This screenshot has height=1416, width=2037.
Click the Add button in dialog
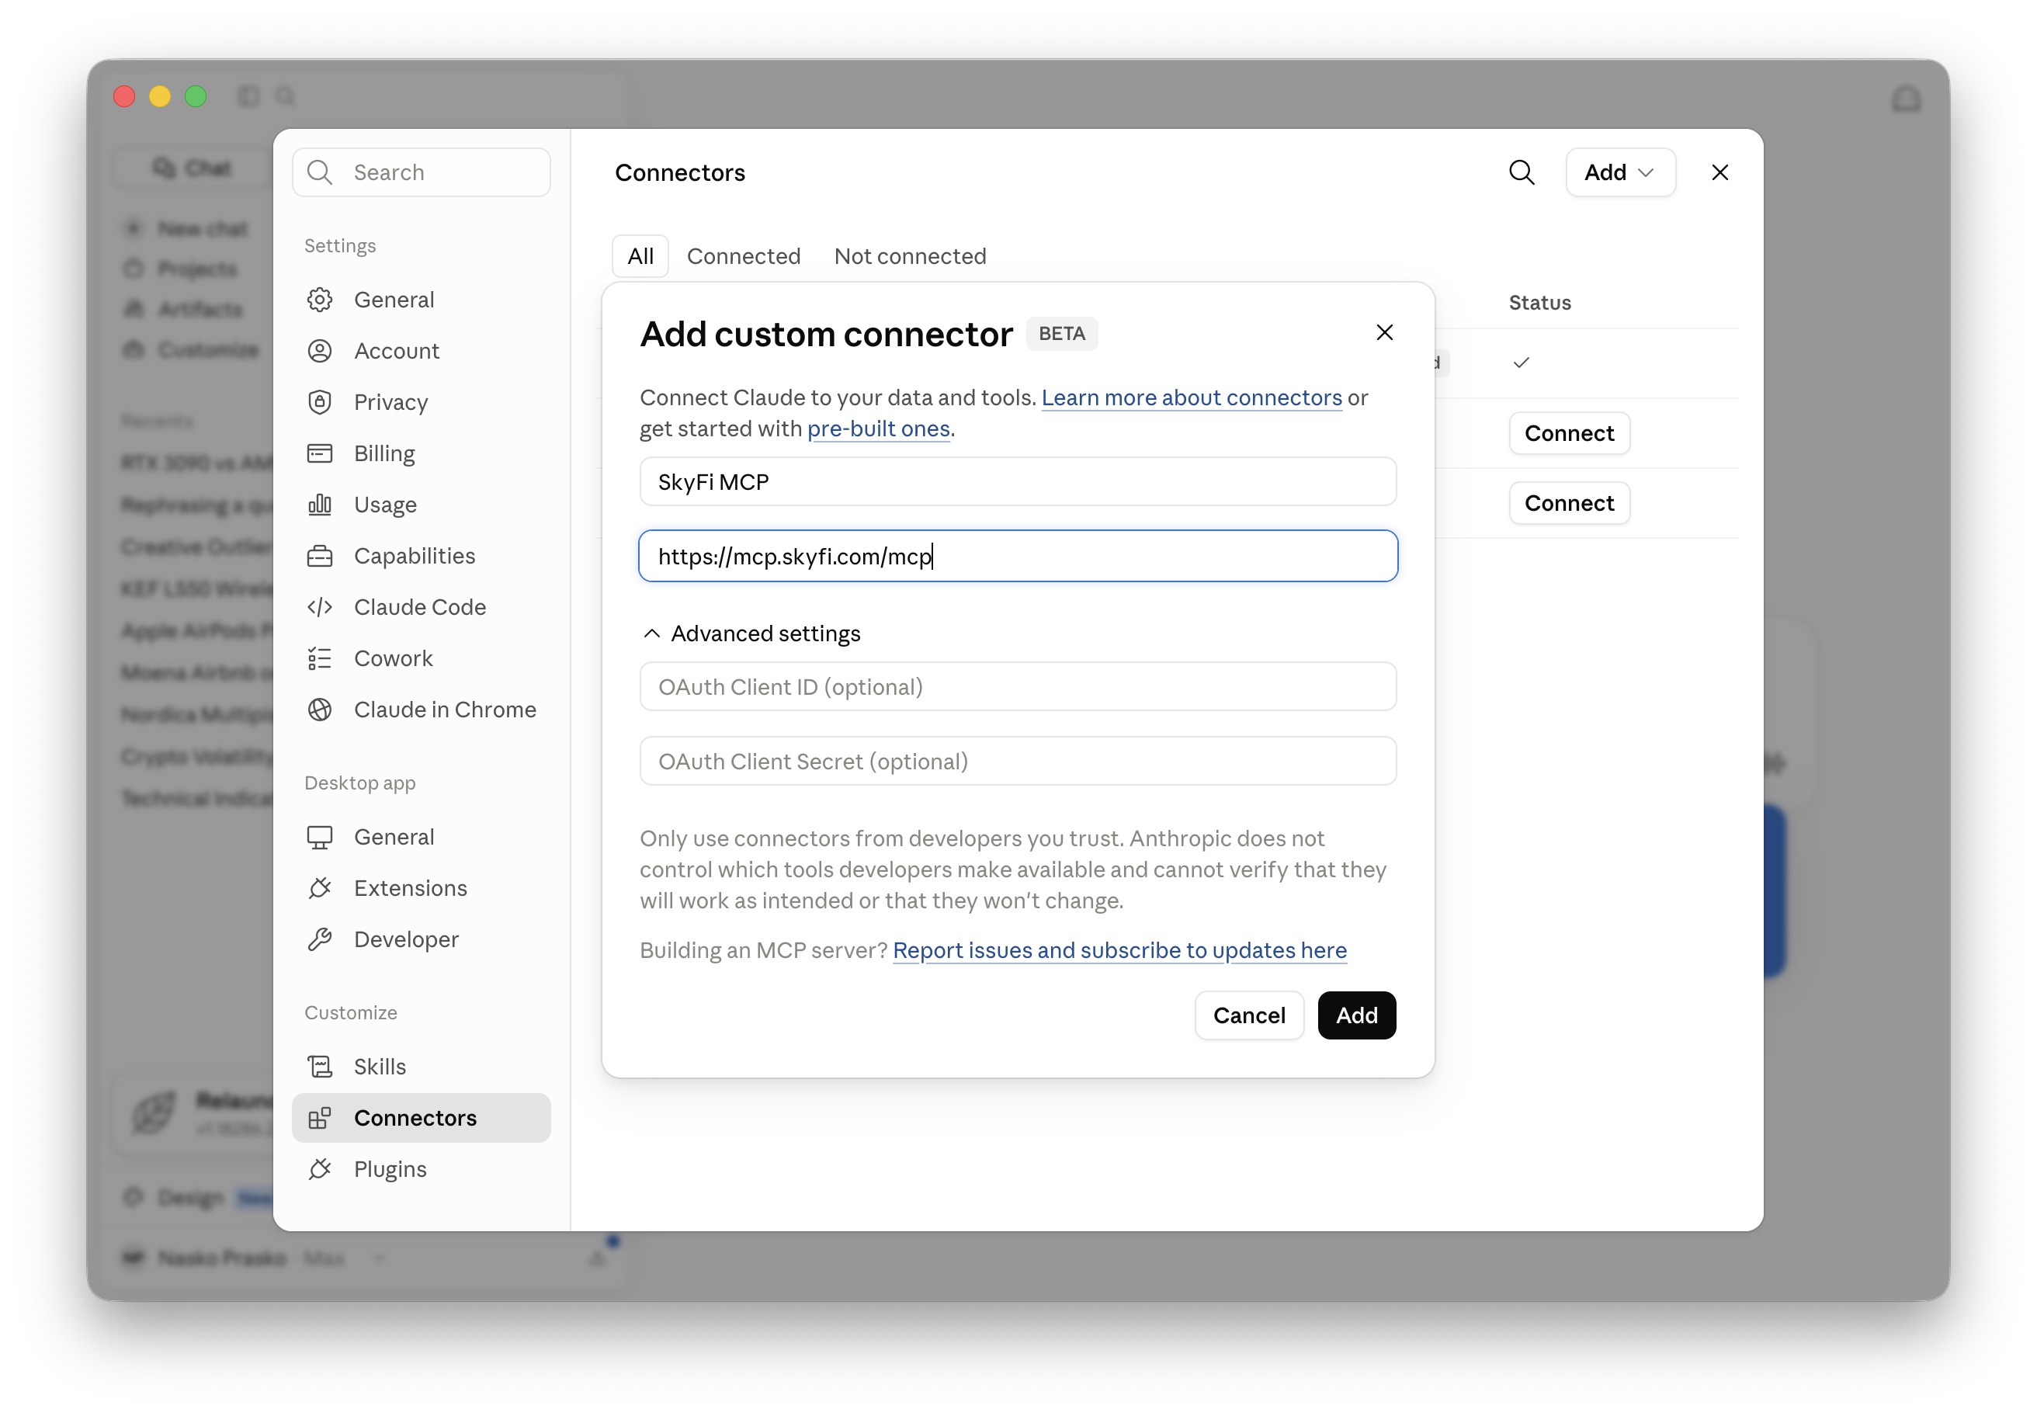coord(1356,1016)
